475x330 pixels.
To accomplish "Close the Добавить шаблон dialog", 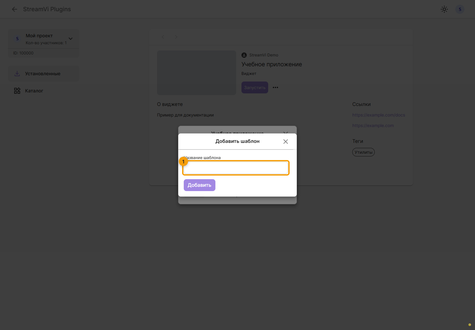I will point(286,142).
